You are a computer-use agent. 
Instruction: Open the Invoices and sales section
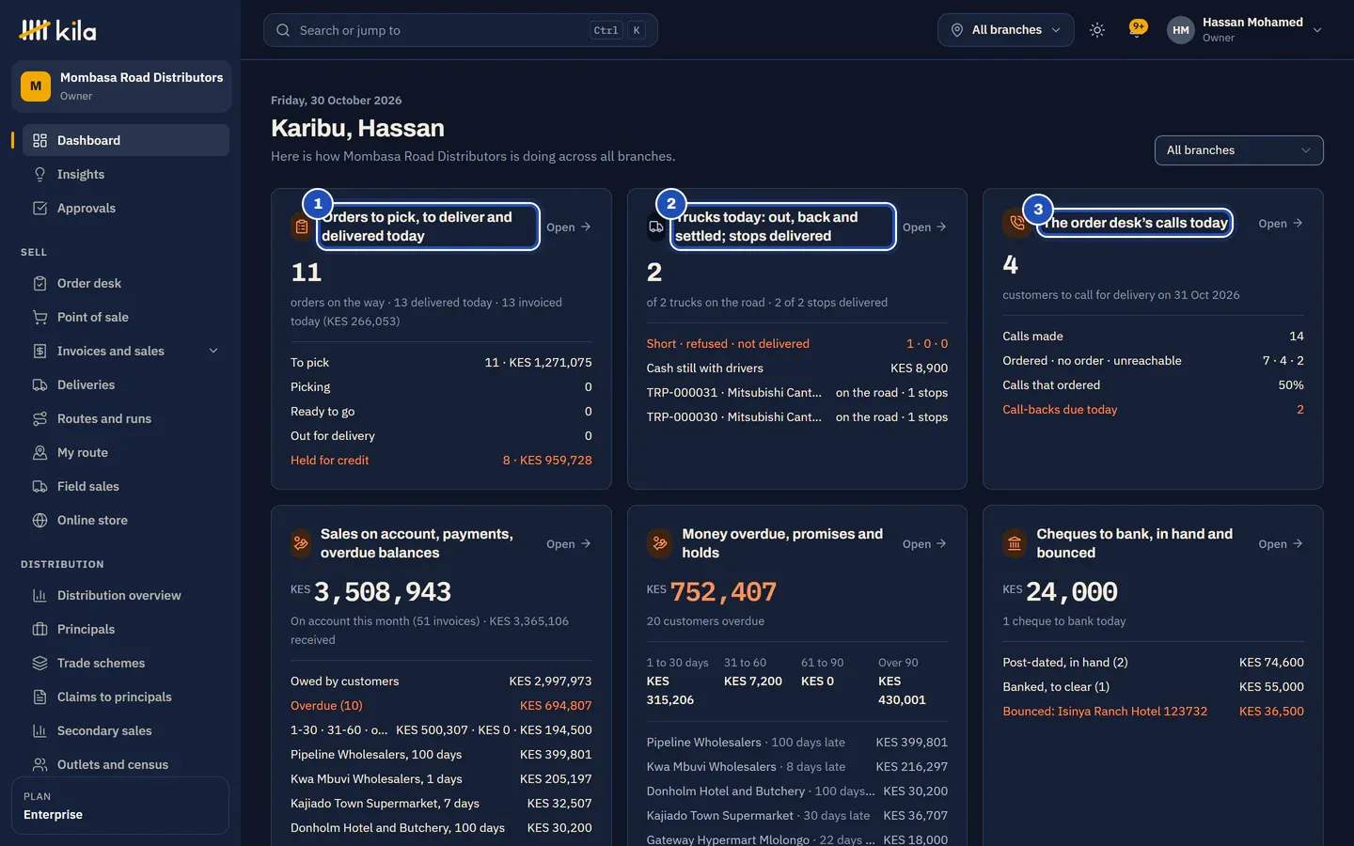[126, 351]
